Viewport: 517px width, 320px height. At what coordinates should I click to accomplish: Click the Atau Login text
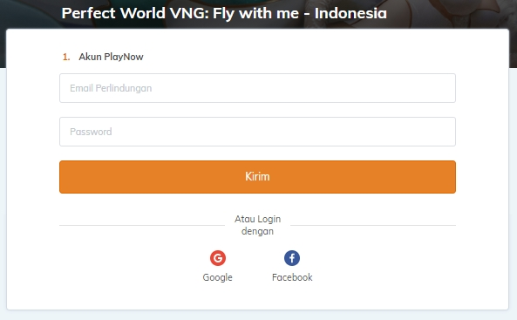point(257,219)
